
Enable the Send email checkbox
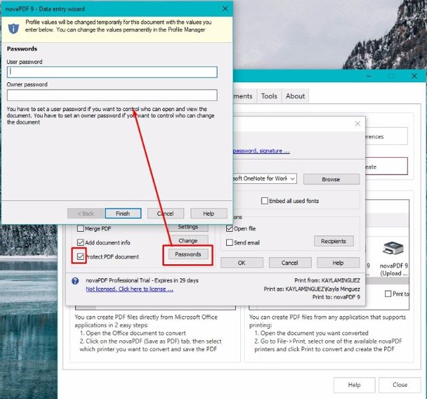[230, 243]
